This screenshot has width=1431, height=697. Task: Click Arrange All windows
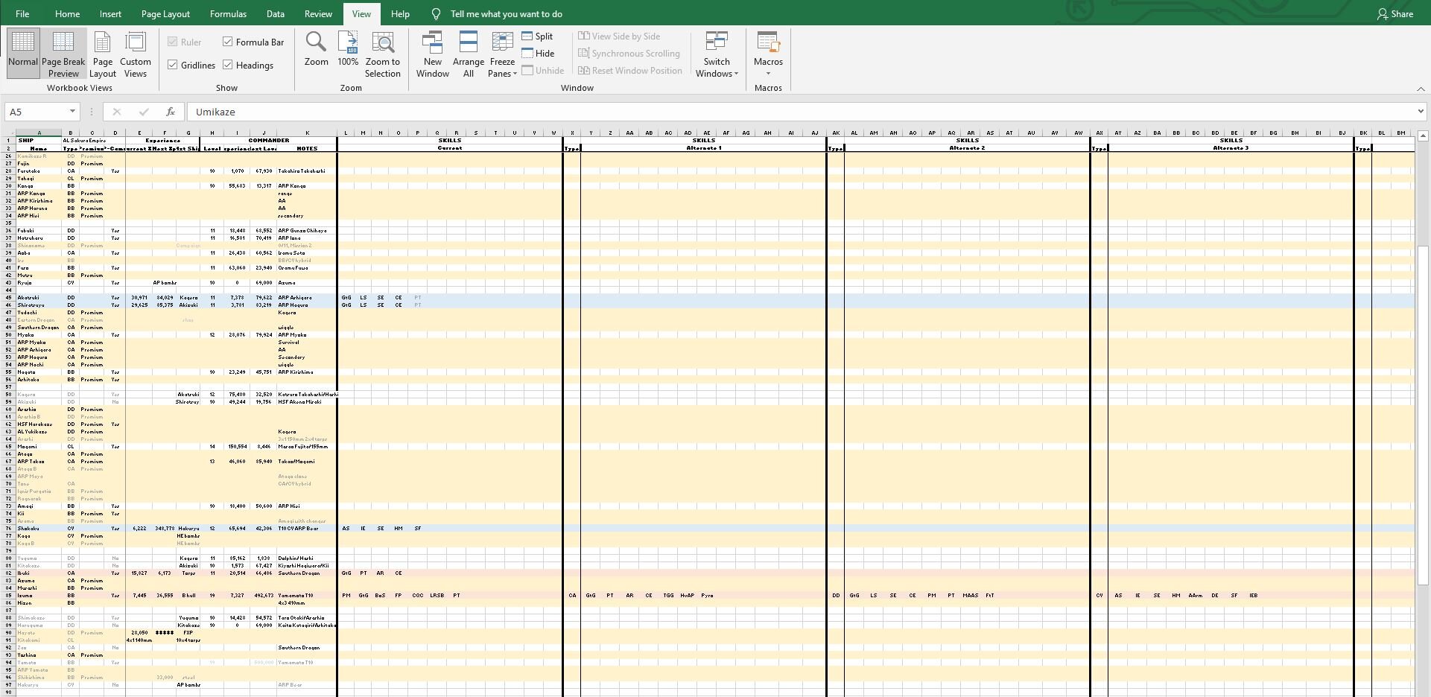[468, 53]
